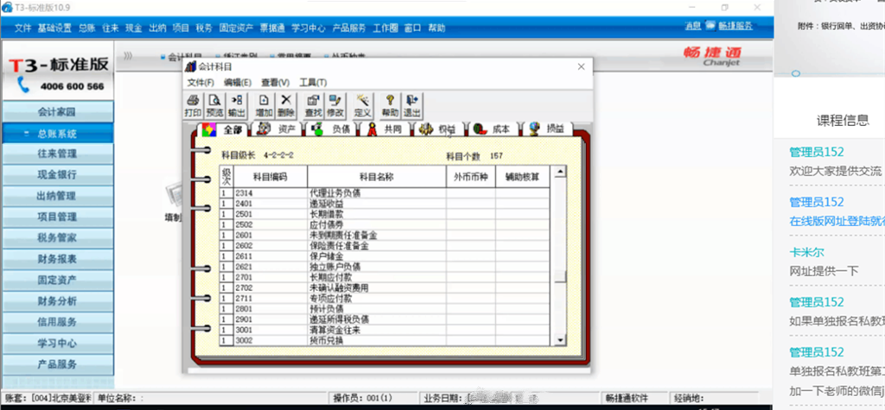Click the scroll-down arrow of the account list
The height and width of the screenshot is (410, 885).
(x=560, y=339)
